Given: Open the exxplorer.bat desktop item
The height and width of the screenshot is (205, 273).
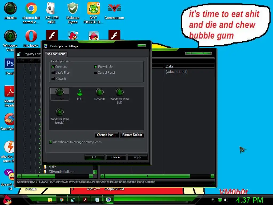Looking at the screenshot, I should pos(114,189).
